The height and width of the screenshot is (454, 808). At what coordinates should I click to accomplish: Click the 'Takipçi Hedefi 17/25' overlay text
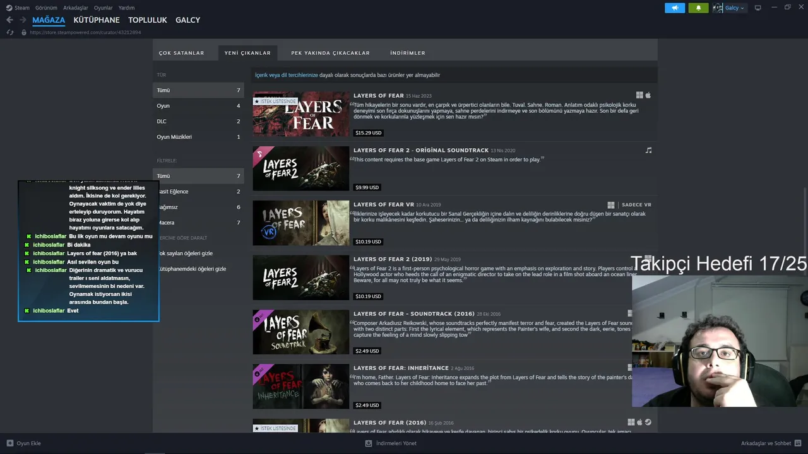[x=719, y=264]
